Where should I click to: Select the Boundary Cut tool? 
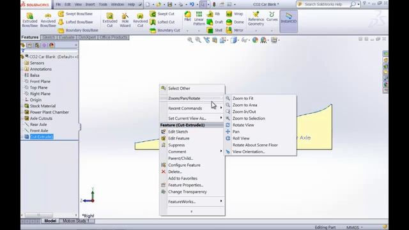click(x=165, y=31)
